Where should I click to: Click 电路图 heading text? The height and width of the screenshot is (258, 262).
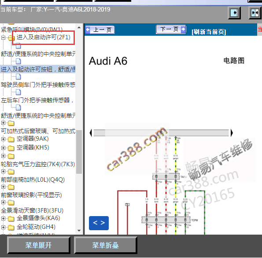pos(234,60)
